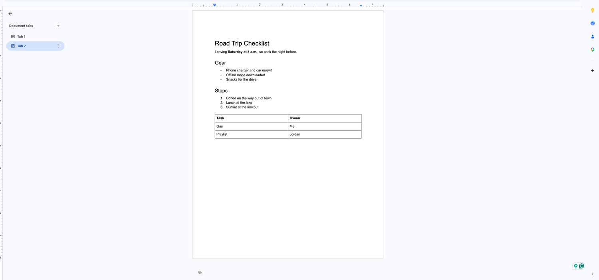Open Google Keep in the side panel
Image resolution: width=599 pixels, height=280 pixels.
coord(593,10)
